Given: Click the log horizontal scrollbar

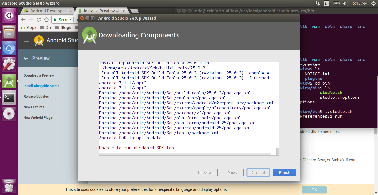Looking at the screenshot, I should click(185, 154).
